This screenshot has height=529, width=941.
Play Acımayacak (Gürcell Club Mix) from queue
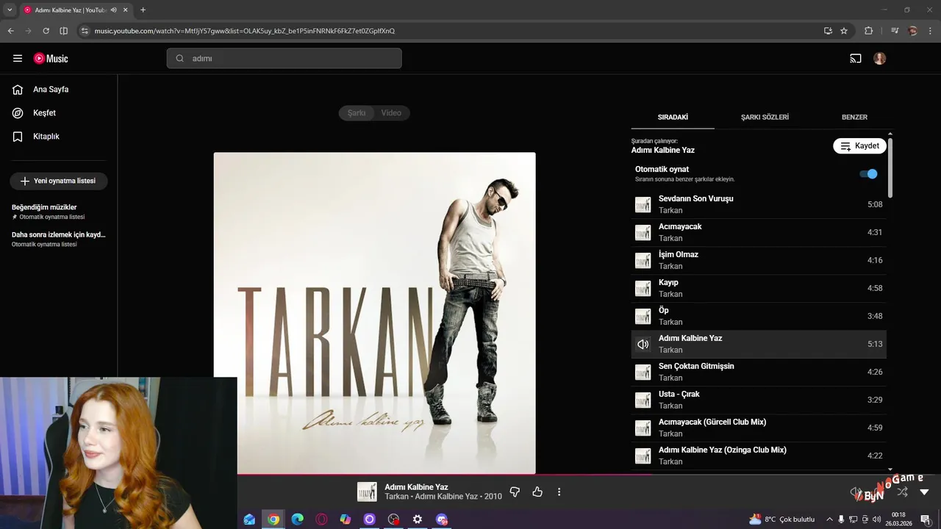(x=759, y=428)
